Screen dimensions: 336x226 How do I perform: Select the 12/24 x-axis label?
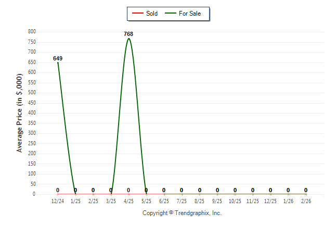tap(58, 200)
